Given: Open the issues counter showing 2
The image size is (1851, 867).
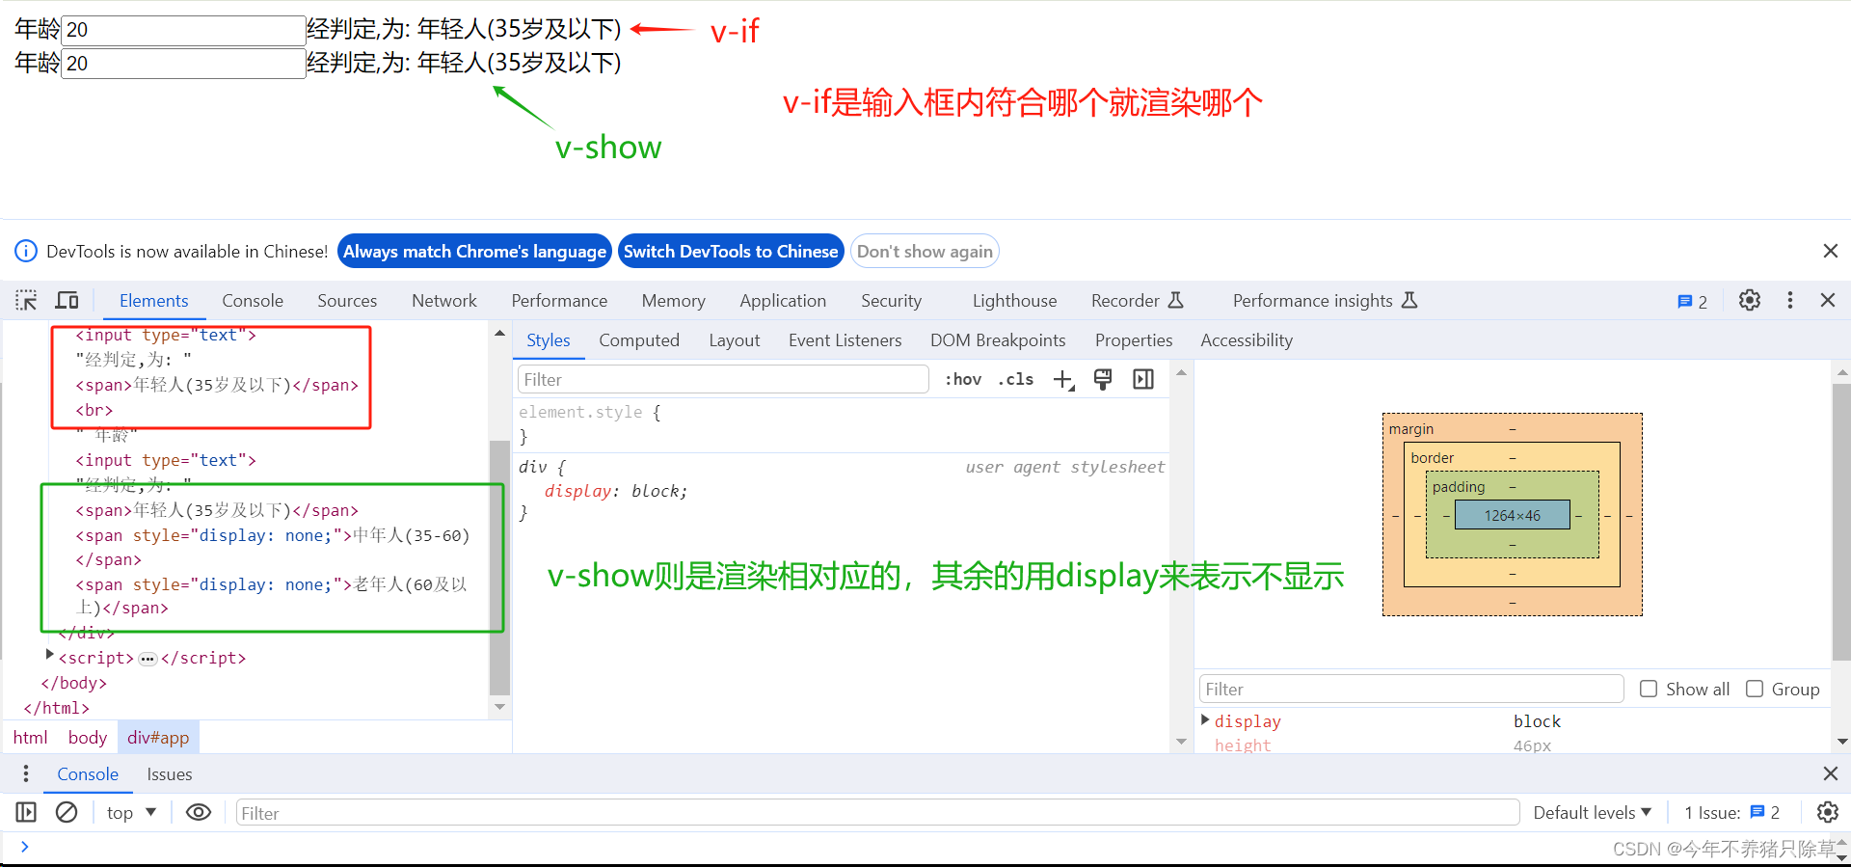Looking at the screenshot, I should tap(1693, 302).
